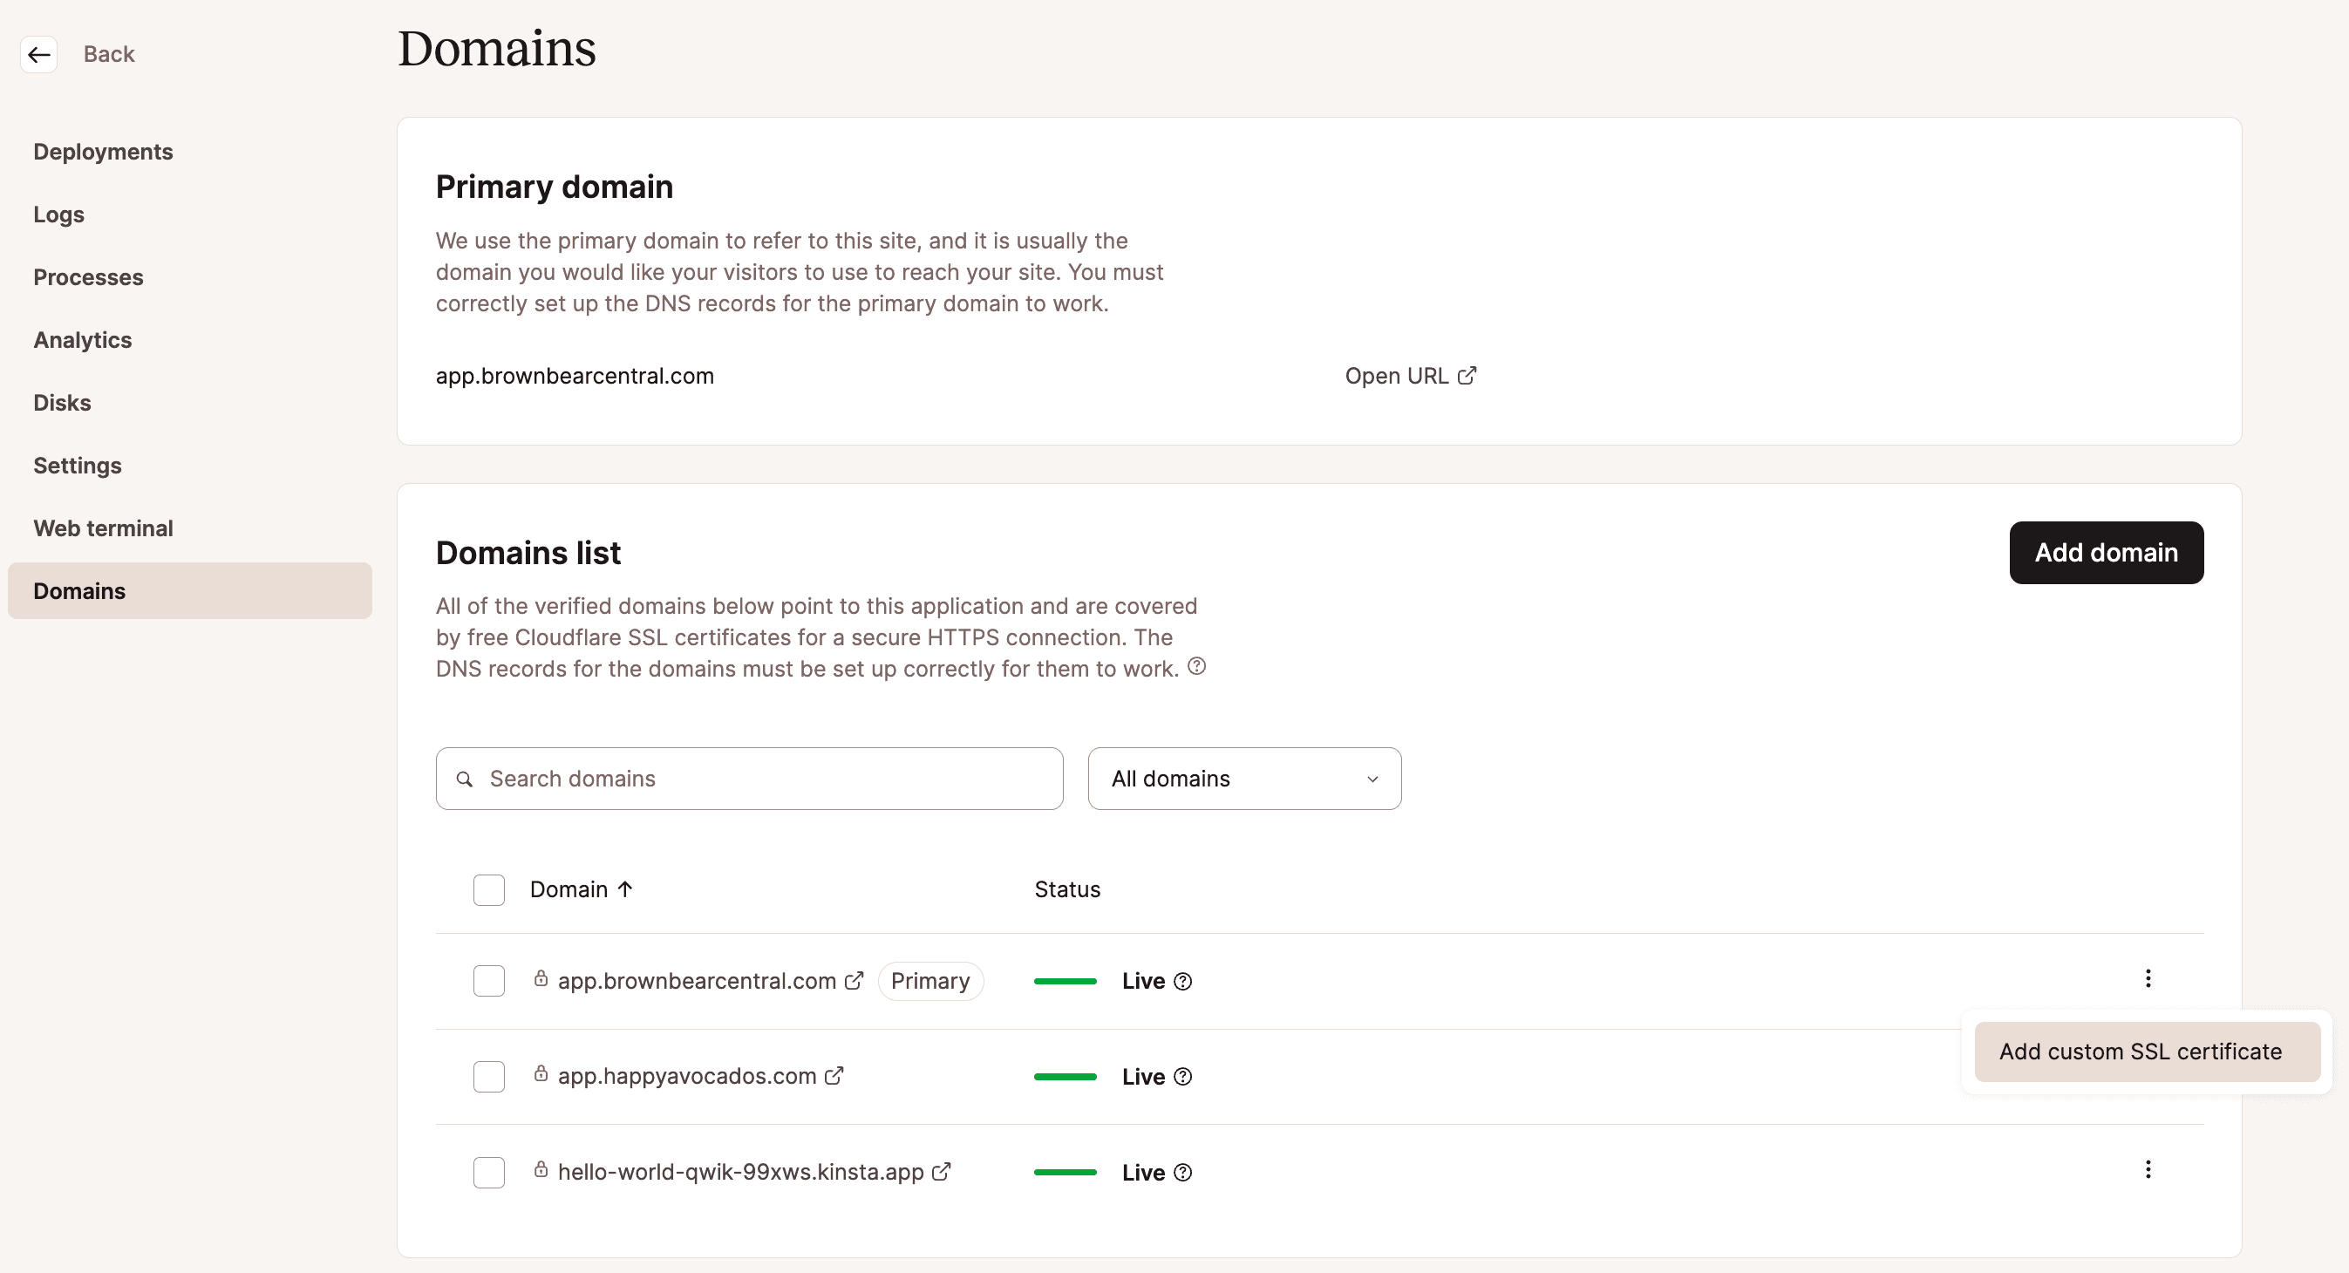Click the back arrow navigation icon
2349x1273 pixels.
coord(37,55)
